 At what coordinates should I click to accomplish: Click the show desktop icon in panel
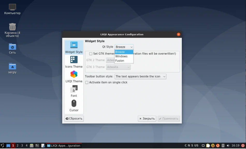pyautogui.click(x=8, y=146)
